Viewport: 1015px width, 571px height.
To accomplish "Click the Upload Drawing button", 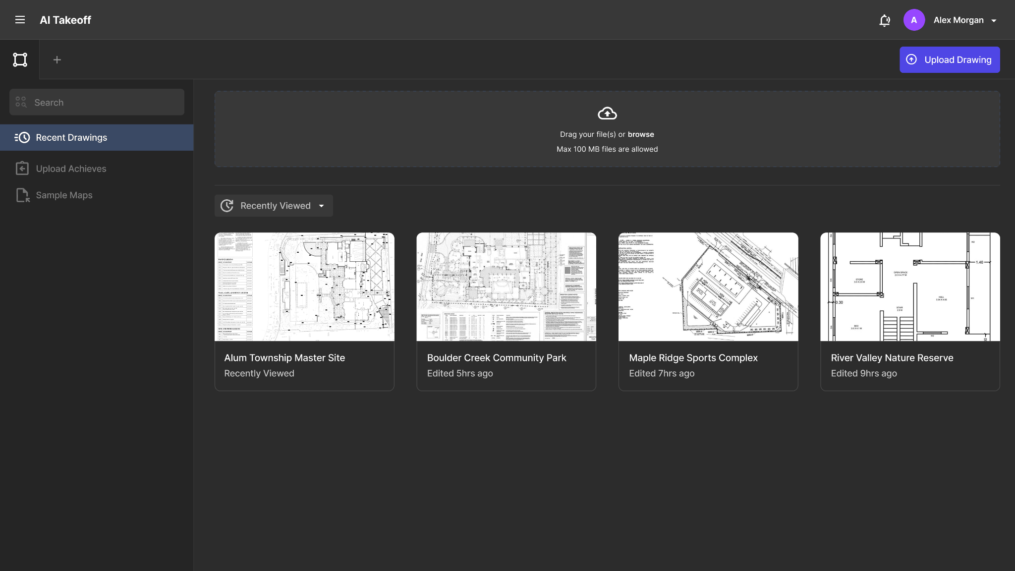I will click(950, 59).
